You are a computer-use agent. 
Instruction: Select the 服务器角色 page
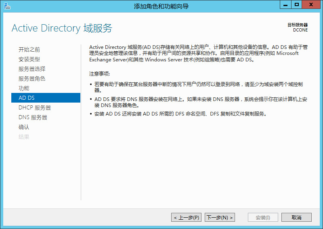coord(32,79)
